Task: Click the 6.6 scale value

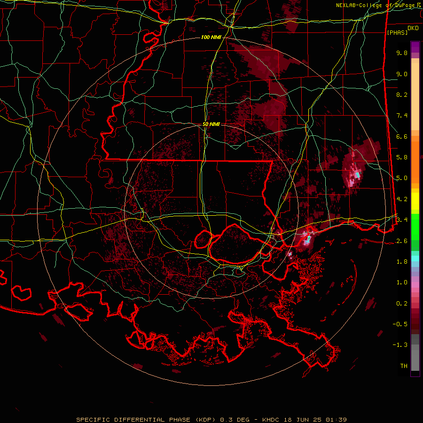Action: (402, 137)
